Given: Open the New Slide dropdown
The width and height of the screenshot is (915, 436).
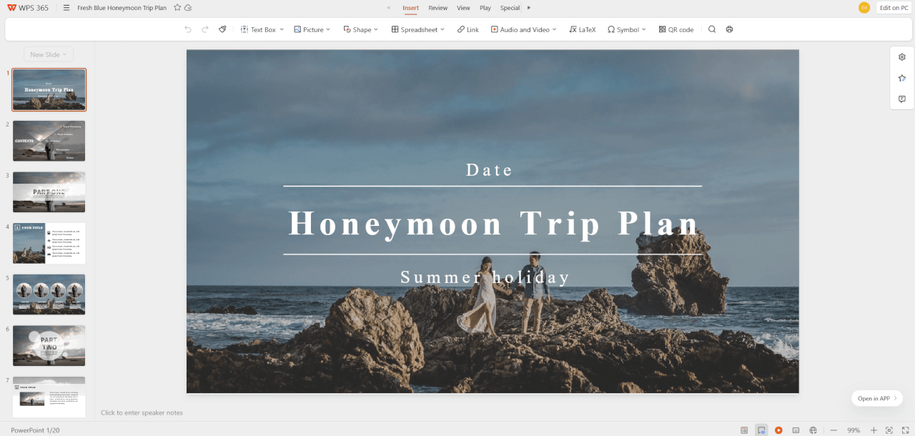Looking at the screenshot, I should tap(49, 54).
